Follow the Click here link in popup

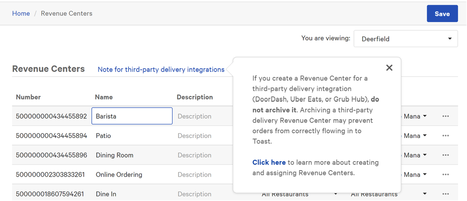point(269,162)
